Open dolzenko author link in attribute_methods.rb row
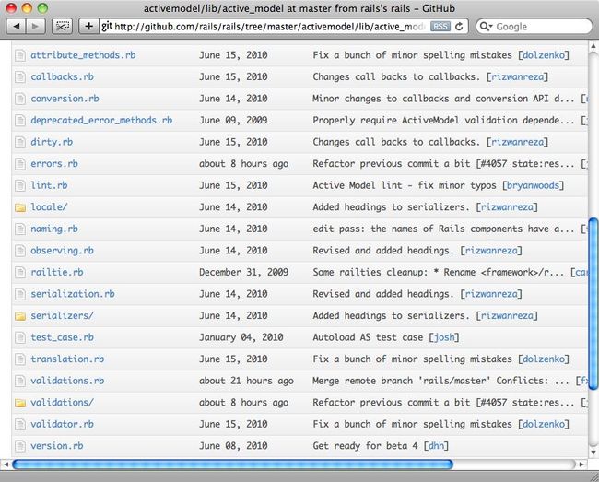Image resolution: width=599 pixels, height=482 pixels. [x=543, y=55]
